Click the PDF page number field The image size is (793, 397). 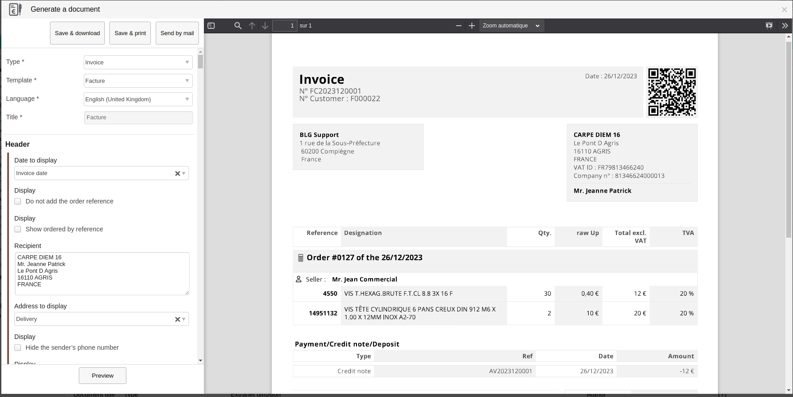(x=285, y=26)
